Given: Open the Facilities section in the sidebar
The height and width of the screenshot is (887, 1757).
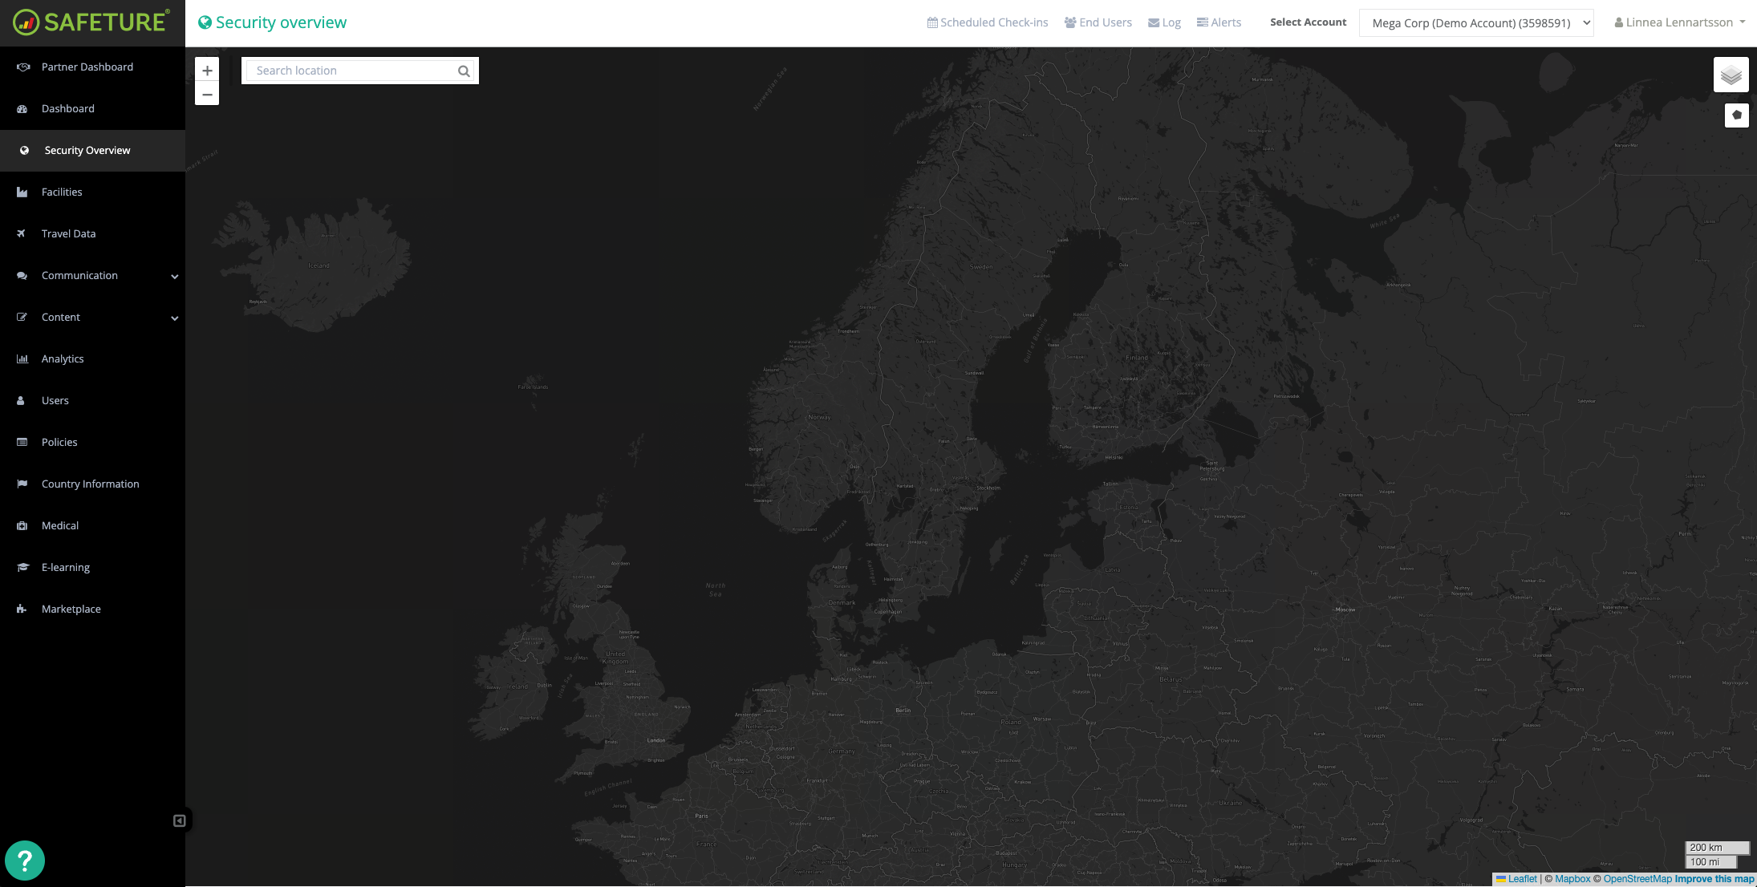Looking at the screenshot, I should click(62, 192).
